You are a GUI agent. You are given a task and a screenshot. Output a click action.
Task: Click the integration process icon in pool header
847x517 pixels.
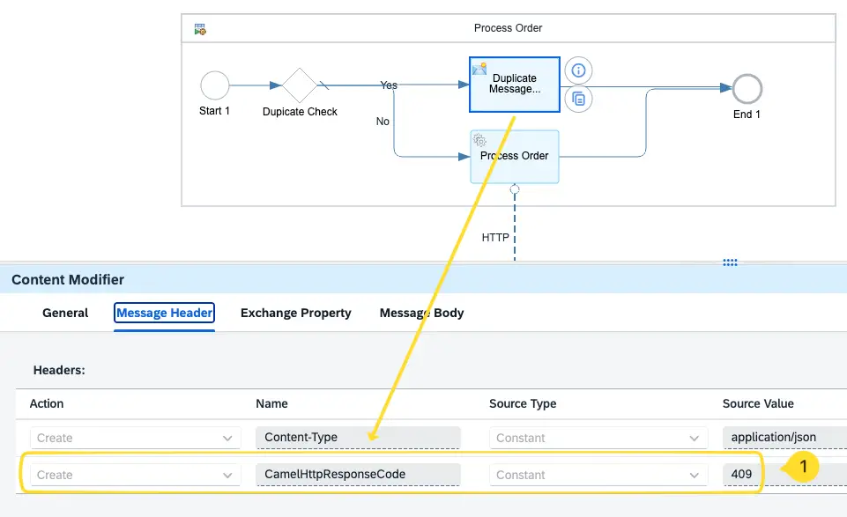click(x=200, y=29)
